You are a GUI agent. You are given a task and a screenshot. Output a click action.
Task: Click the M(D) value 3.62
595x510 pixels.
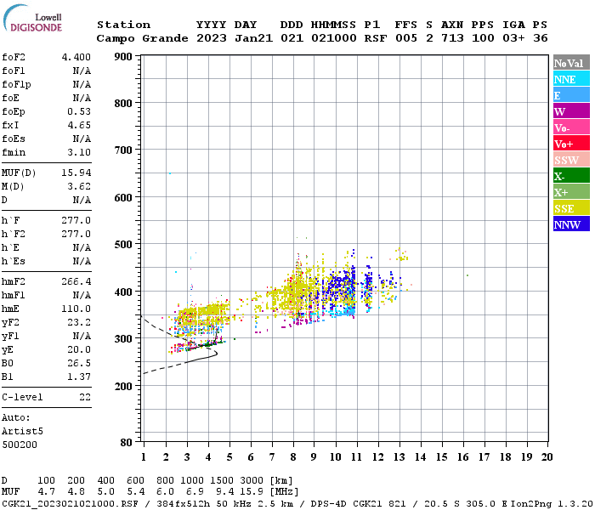[x=79, y=186]
